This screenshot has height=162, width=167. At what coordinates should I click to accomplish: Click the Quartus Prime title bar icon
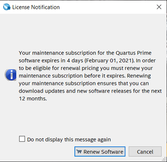click(7, 7)
